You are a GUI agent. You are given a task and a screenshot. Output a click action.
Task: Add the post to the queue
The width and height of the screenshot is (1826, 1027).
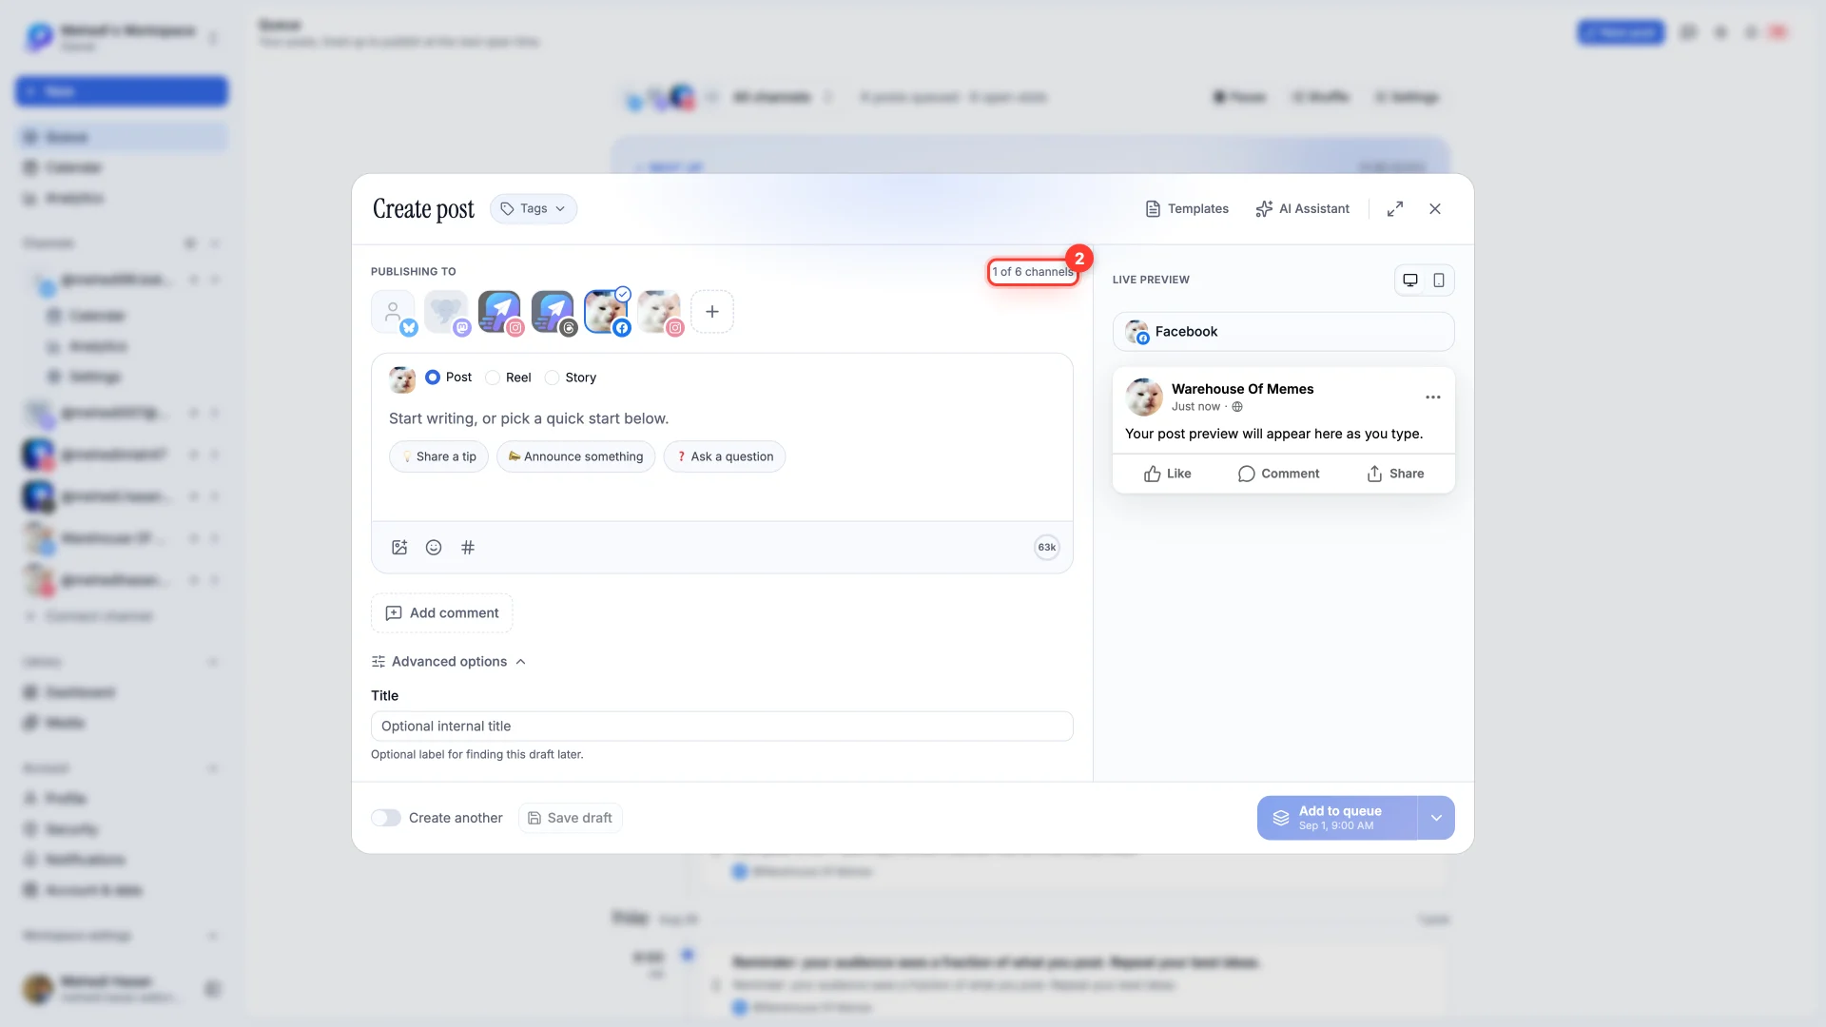[1337, 818]
